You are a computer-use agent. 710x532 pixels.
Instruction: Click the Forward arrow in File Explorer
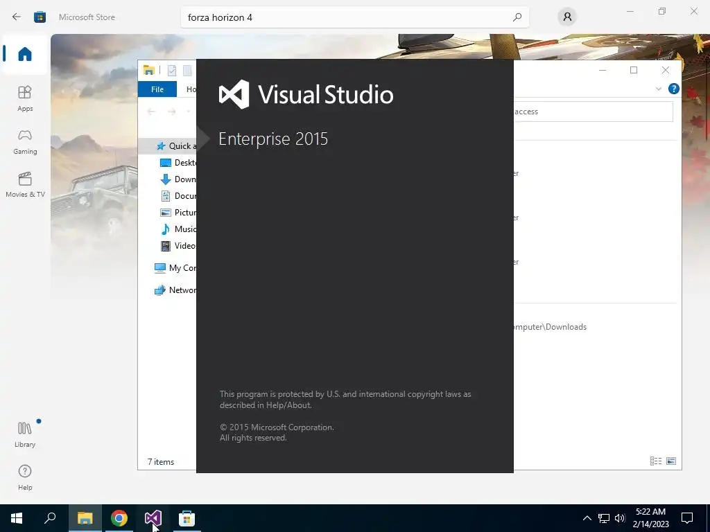click(x=172, y=112)
